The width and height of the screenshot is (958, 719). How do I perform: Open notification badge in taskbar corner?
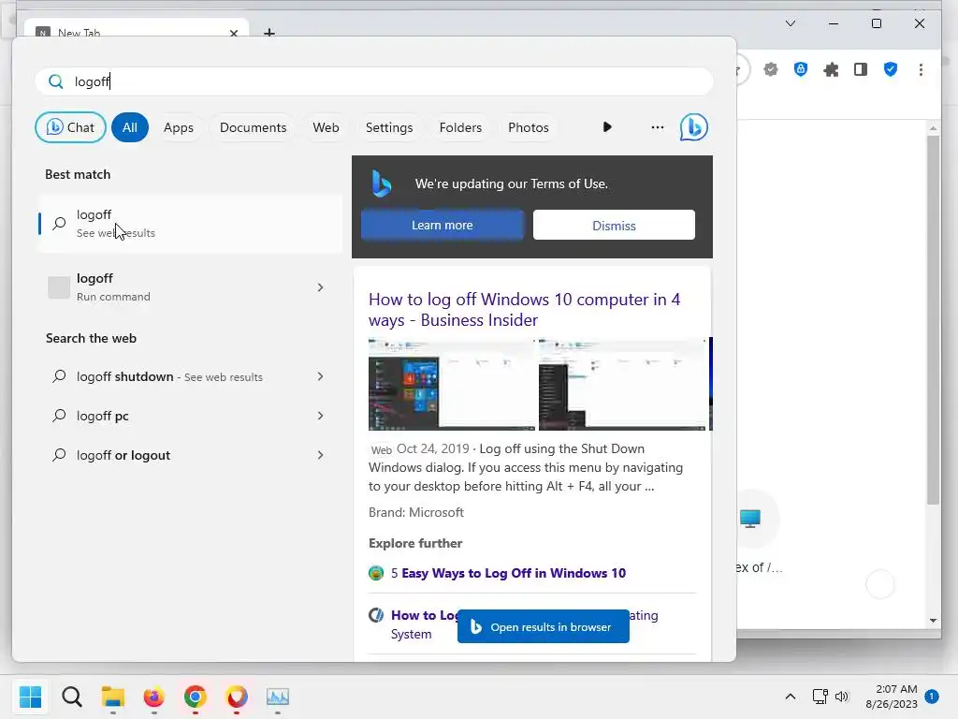click(932, 697)
